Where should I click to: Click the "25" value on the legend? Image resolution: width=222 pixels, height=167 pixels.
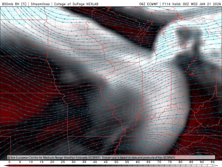(x=63, y=162)
